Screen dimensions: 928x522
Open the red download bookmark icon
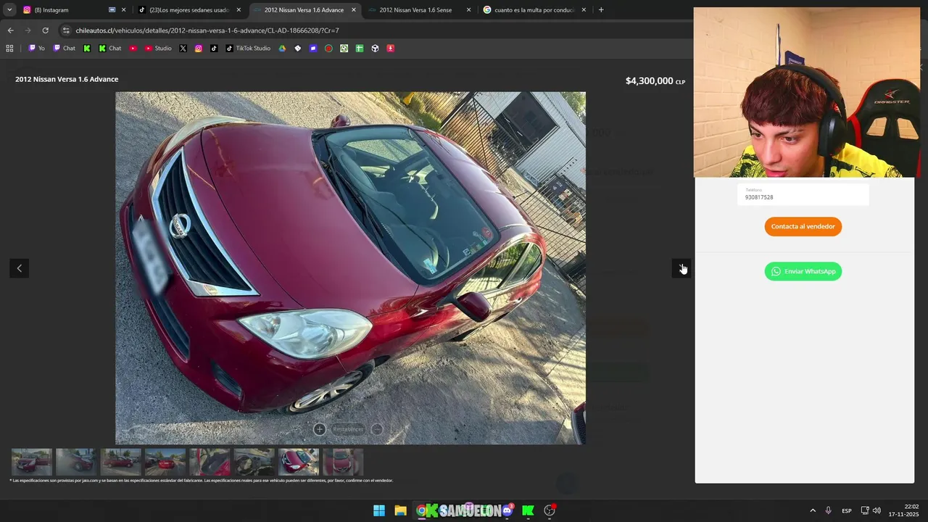coord(390,49)
